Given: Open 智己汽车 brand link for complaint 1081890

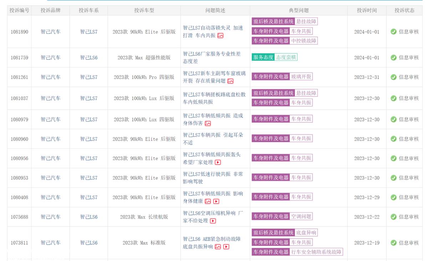Looking at the screenshot, I should pos(50,32).
